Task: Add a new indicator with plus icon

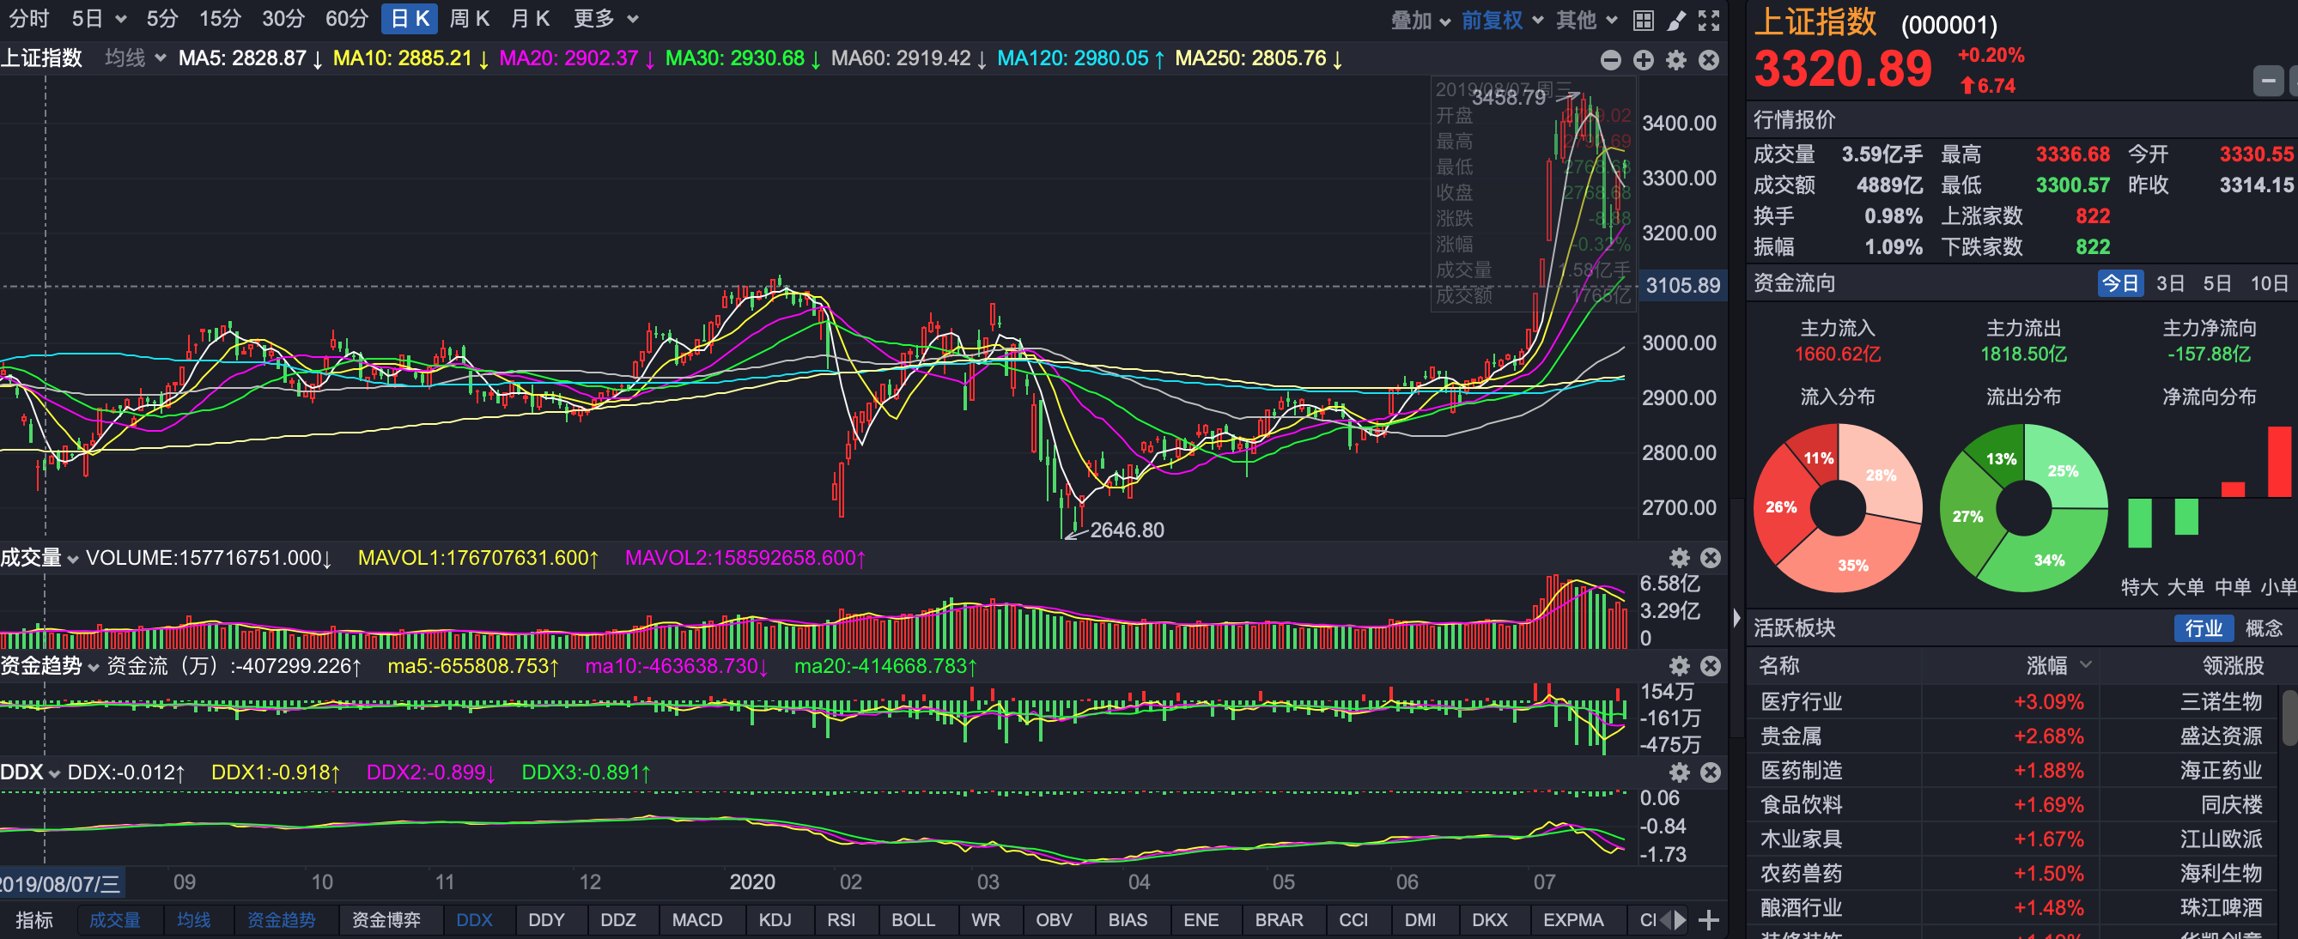Action: 1708,920
